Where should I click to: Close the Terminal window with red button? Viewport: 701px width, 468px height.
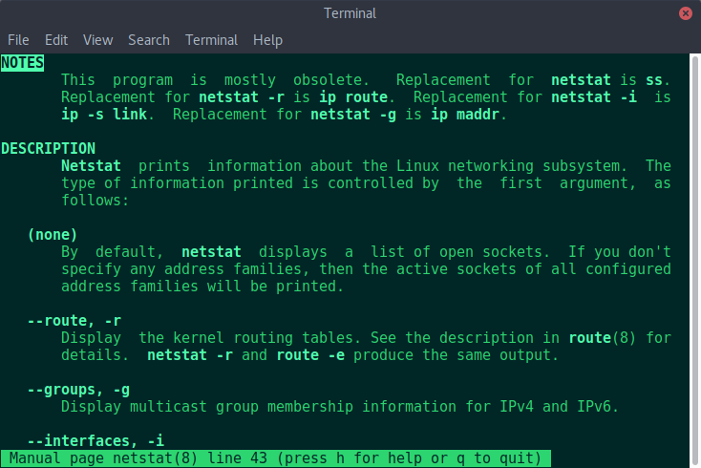tap(685, 13)
